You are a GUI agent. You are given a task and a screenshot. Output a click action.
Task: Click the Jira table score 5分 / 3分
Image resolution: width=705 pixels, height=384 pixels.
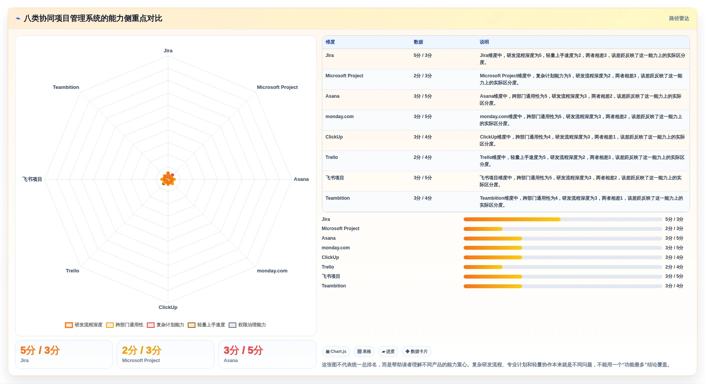422,55
